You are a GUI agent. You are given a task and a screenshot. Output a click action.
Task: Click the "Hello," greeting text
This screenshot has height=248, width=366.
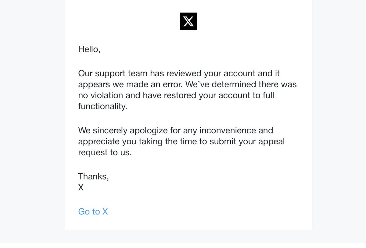pyautogui.click(x=89, y=49)
